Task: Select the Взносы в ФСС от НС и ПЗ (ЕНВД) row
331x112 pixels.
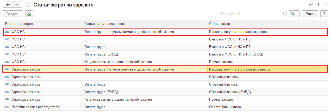Action: pos(236,54)
